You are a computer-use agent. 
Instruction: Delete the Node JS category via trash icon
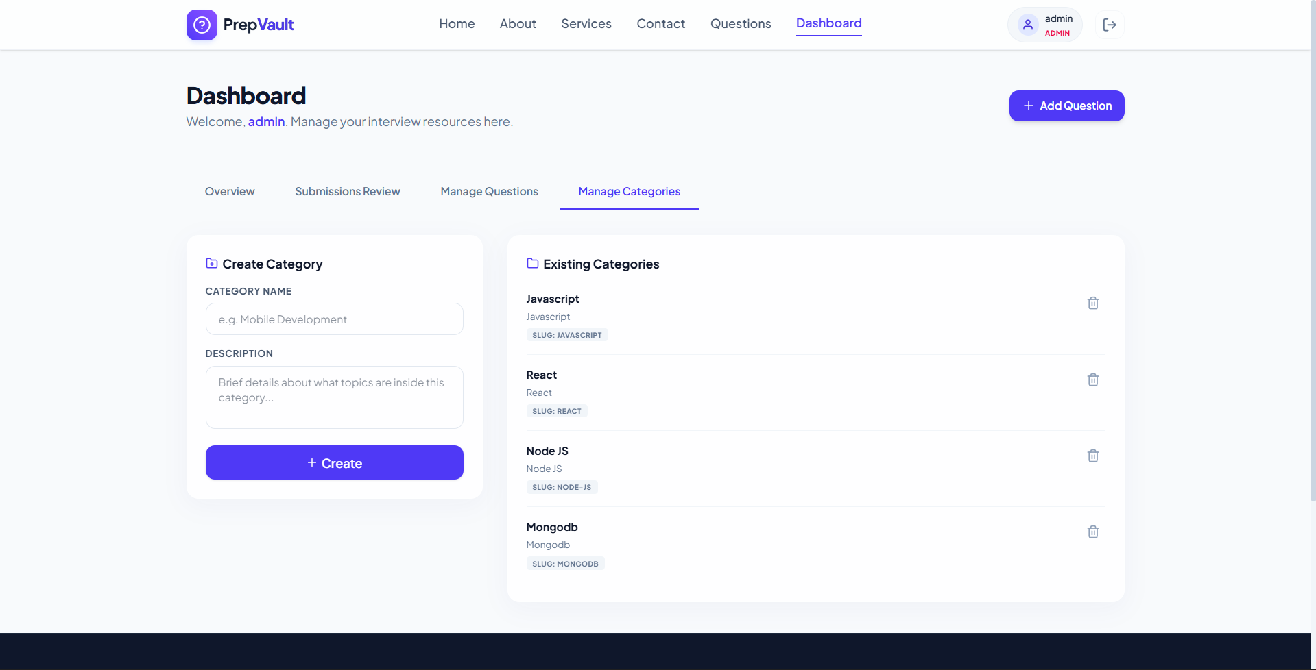click(x=1093, y=456)
